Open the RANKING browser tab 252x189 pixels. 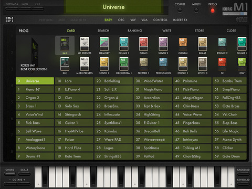click(x=134, y=30)
